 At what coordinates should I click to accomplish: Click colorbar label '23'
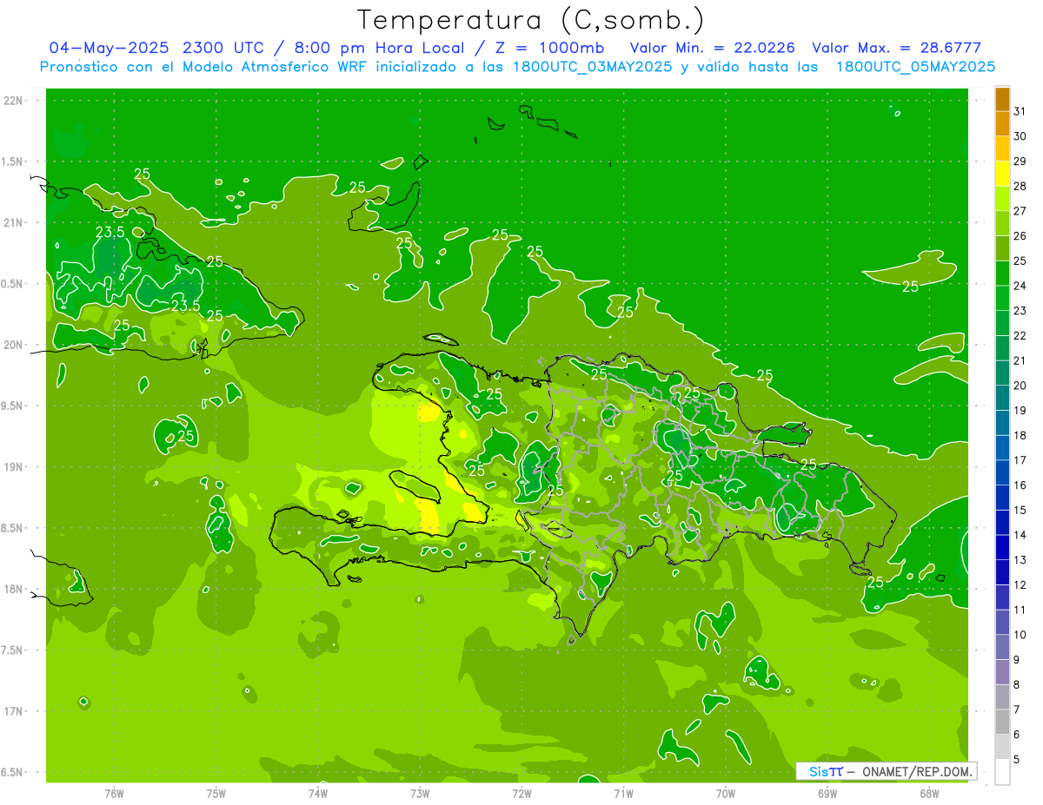(1020, 311)
